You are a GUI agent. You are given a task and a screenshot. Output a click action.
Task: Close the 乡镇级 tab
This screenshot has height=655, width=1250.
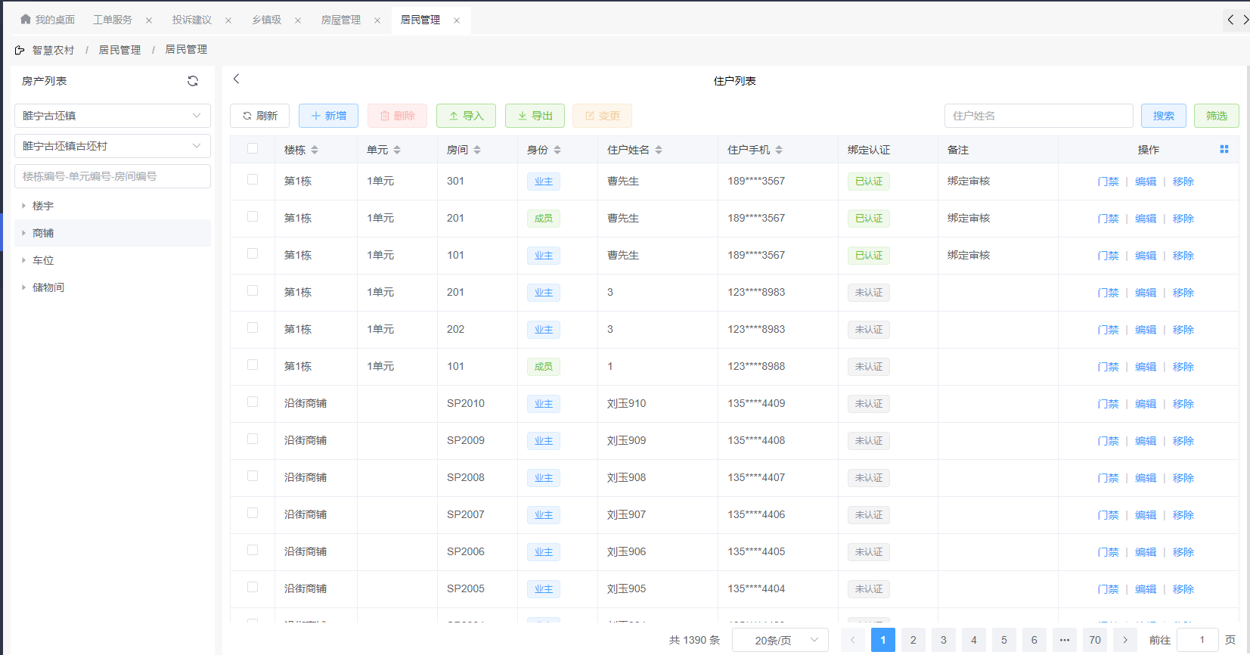tap(298, 20)
